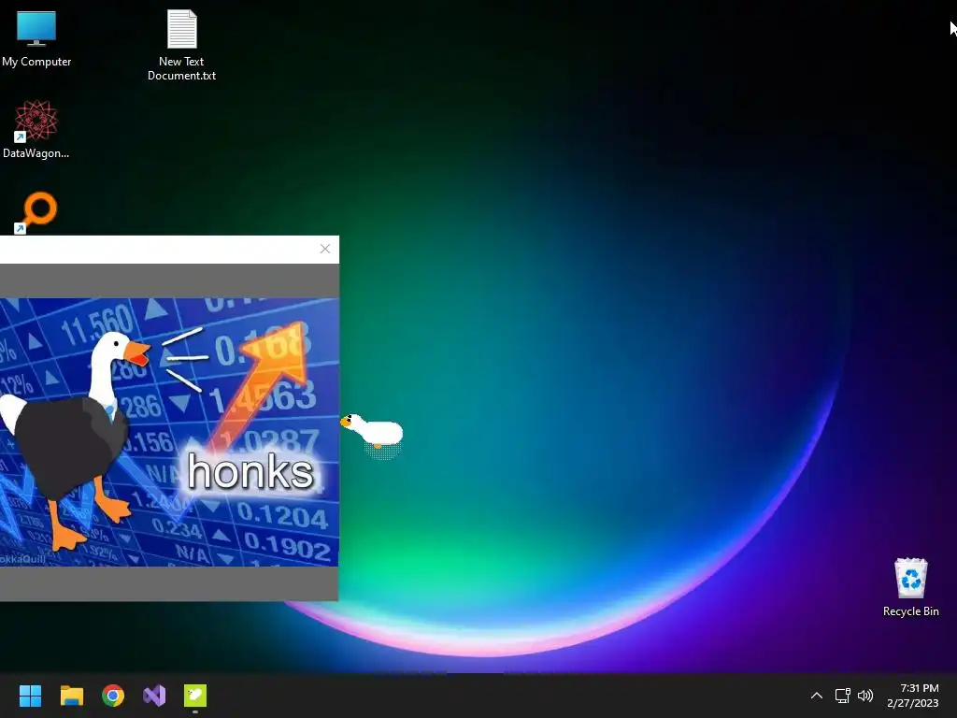957x718 pixels.
Task: Click the white desktop goose
Action: tap(372, 431)
